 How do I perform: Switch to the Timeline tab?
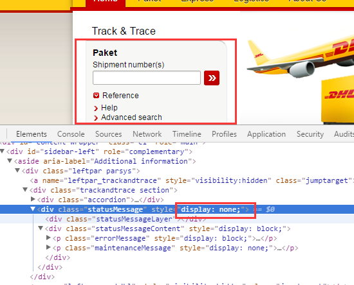coord(187,134)
